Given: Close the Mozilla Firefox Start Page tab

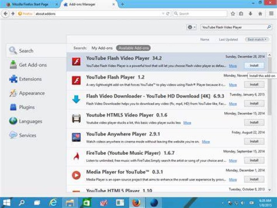Looking at the screenshot, I should point(57,4).
